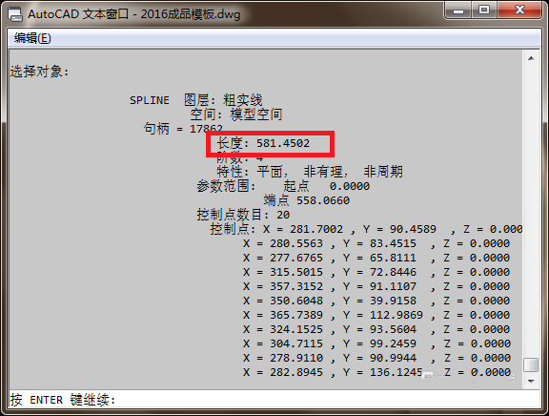This screenshot has height=416, width=549.
Task: Click the 参数范围 起点 0.0000 line
Action: tap(283, 186)
